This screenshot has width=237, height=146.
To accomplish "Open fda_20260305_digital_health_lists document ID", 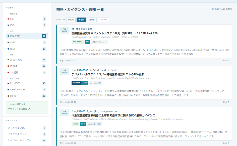I will (x=94, y=70).
